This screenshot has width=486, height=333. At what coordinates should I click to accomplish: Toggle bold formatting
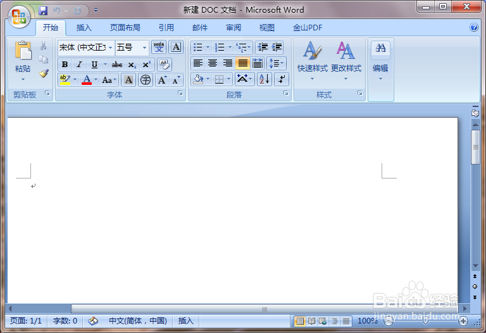pos(65,65)
